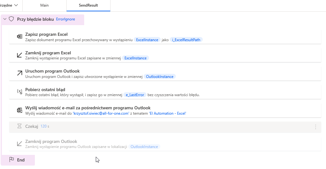Switch to the Main tab
This screenshot has height=169, width=326.
pos(44,5)
